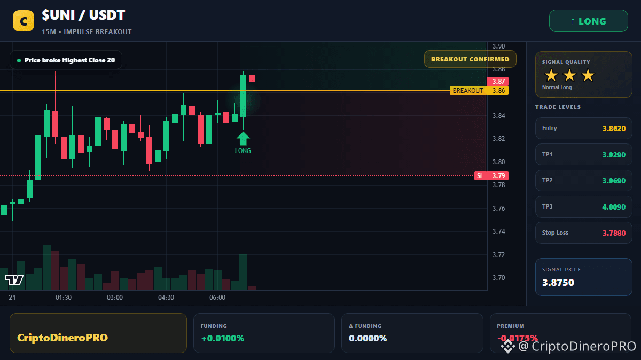
Task: Click the yellow C coin logo icon
Action: [24, 21]
